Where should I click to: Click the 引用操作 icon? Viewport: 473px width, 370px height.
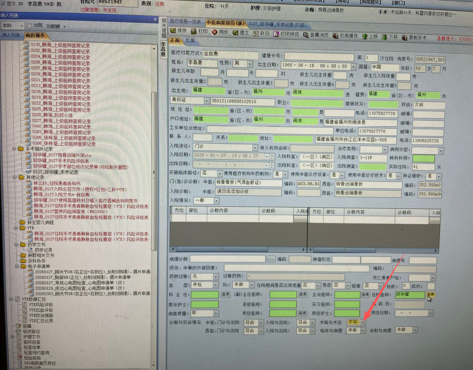click(335, 36)
